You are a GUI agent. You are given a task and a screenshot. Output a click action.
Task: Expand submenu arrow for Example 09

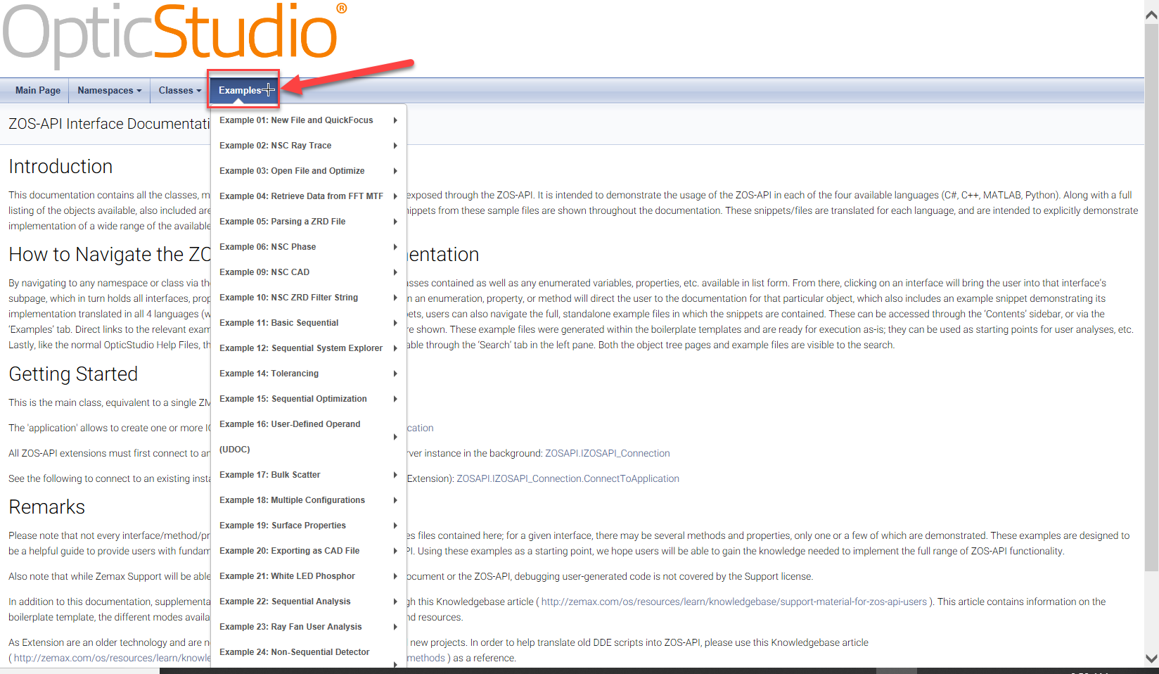tap(395, 272)
